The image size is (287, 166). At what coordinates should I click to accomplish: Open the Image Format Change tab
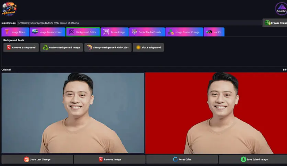(x=184, y=32)
